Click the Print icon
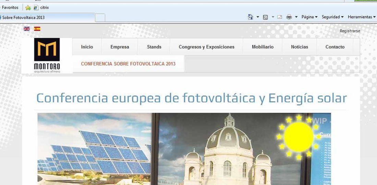377x185 pixels. [289, 17]
